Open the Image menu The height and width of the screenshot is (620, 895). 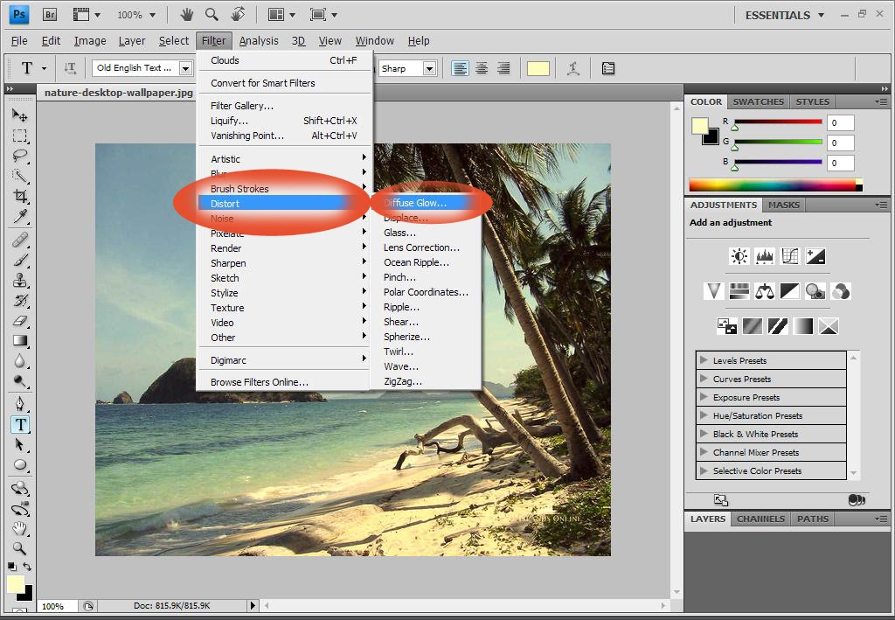tap(90, 40)
